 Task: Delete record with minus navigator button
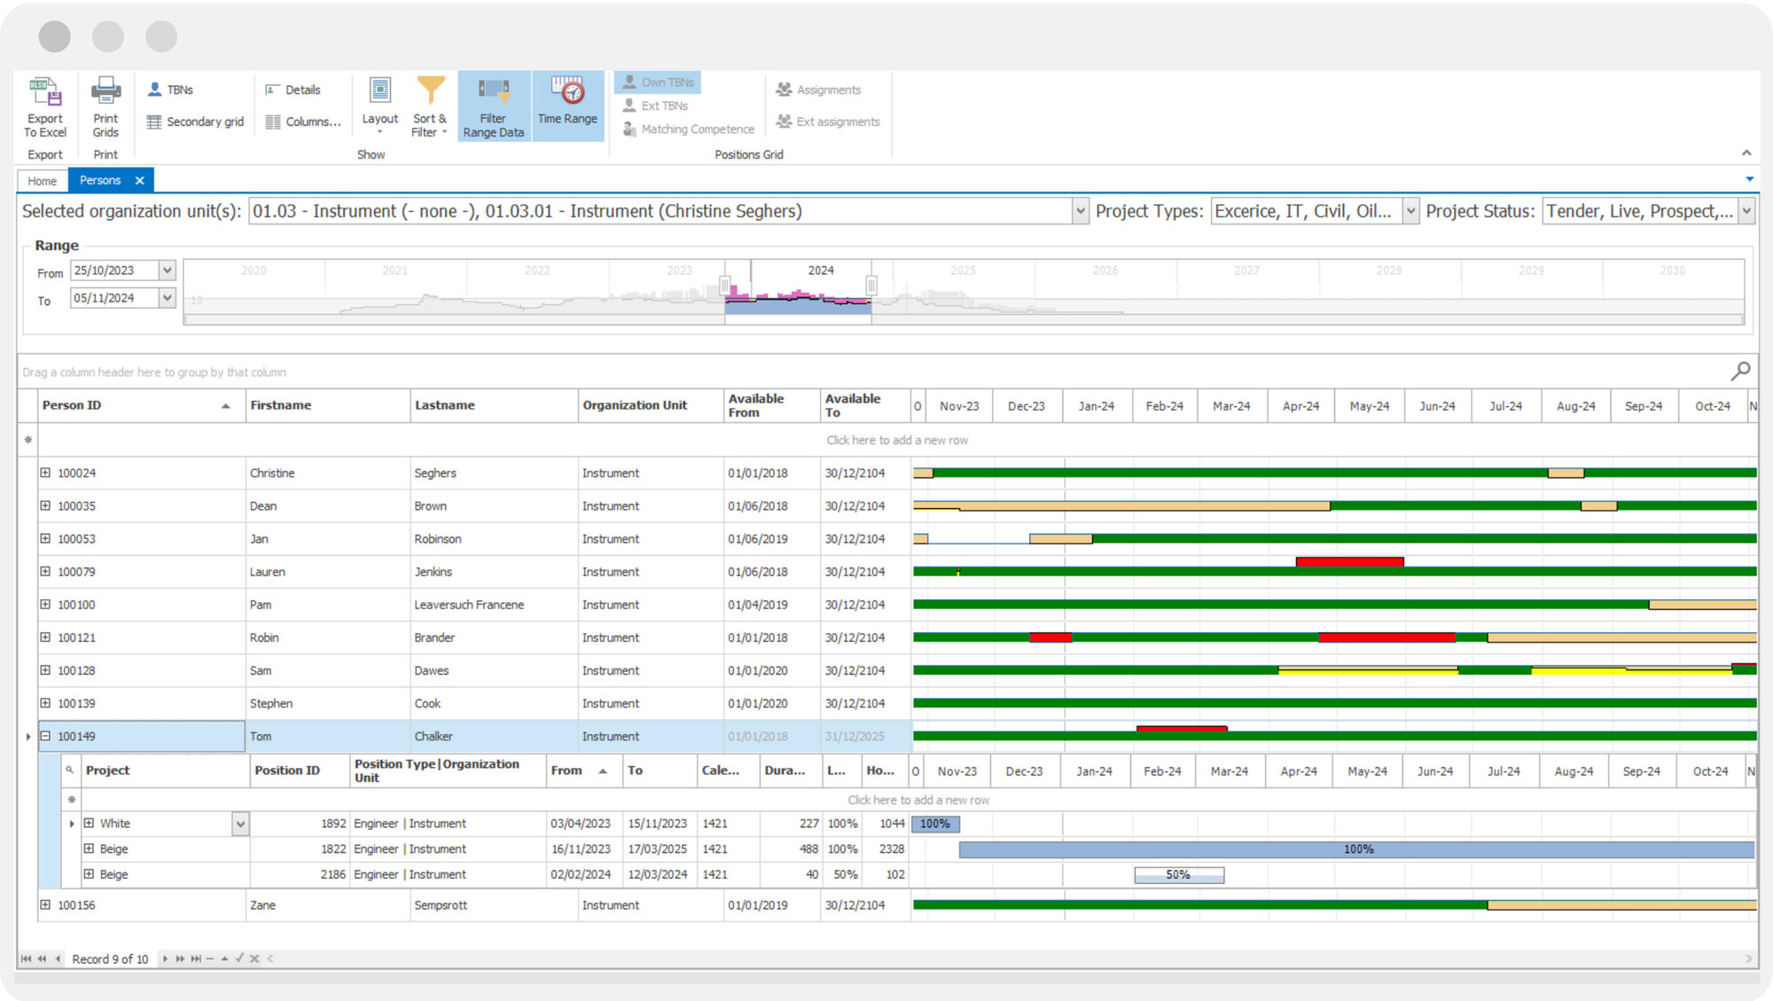pyautogui.click(x=210, y=958)
